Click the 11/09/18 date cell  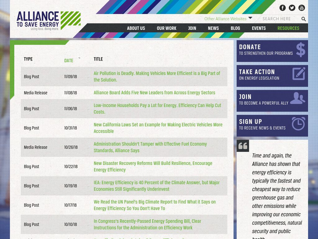[71, 76]
